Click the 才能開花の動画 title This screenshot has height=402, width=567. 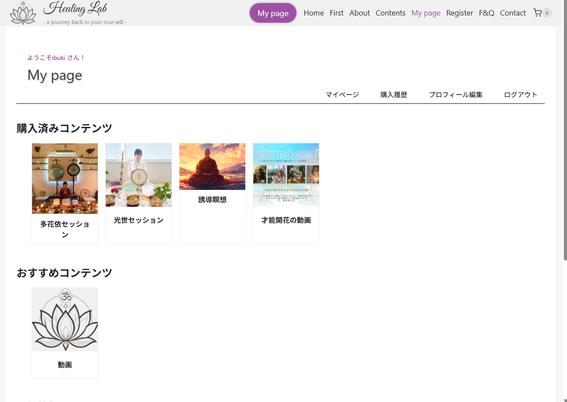coord(286,220)
